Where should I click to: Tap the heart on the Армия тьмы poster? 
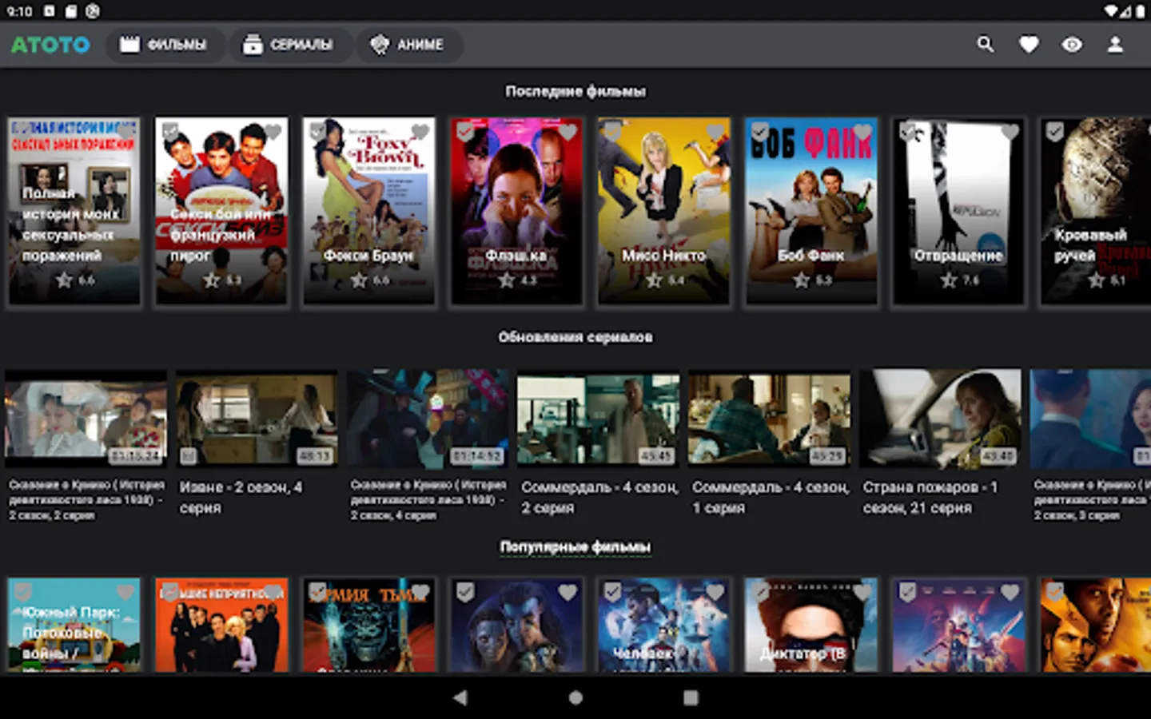(x=420, y=592)
